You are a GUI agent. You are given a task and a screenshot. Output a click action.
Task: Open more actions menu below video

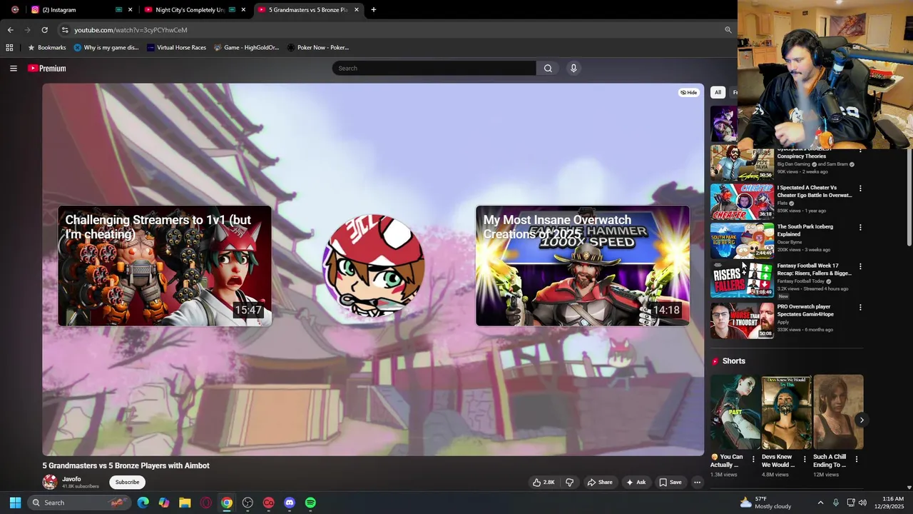(697, 483)
